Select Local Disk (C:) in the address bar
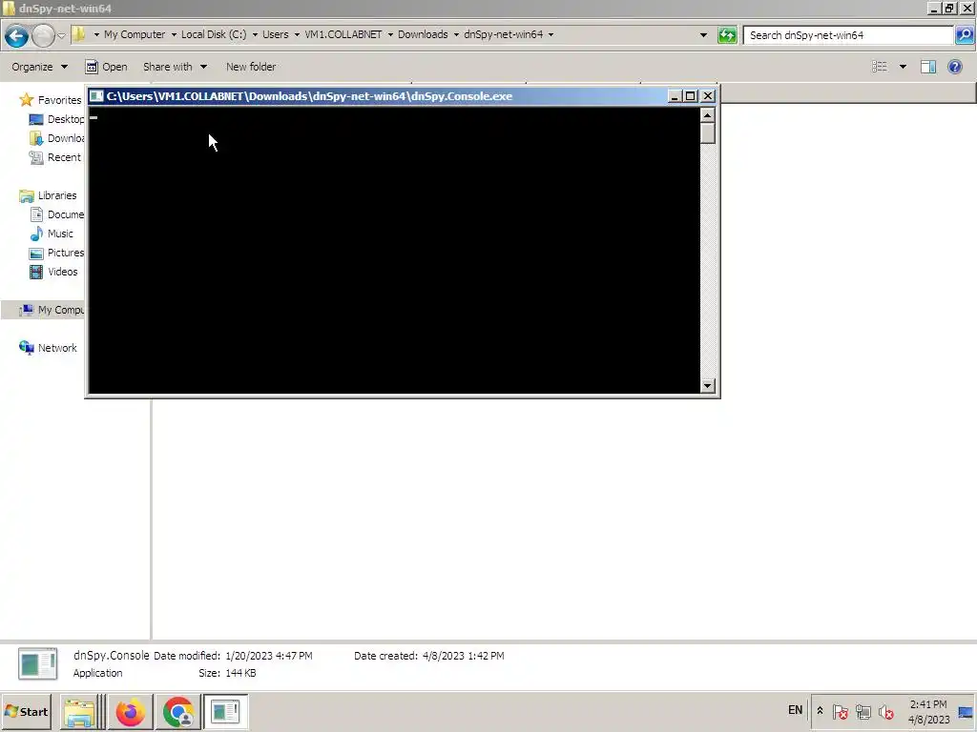The height and width of the screenshot is (732, 977). [214, 35]
